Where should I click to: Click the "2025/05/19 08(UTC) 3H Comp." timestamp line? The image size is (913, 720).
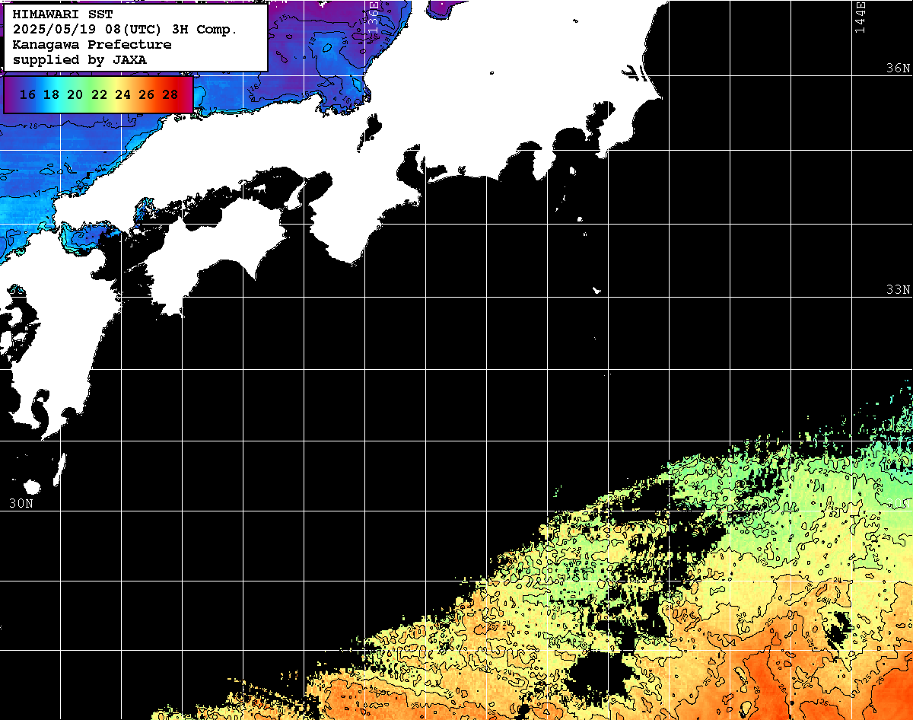coord(125,29)
